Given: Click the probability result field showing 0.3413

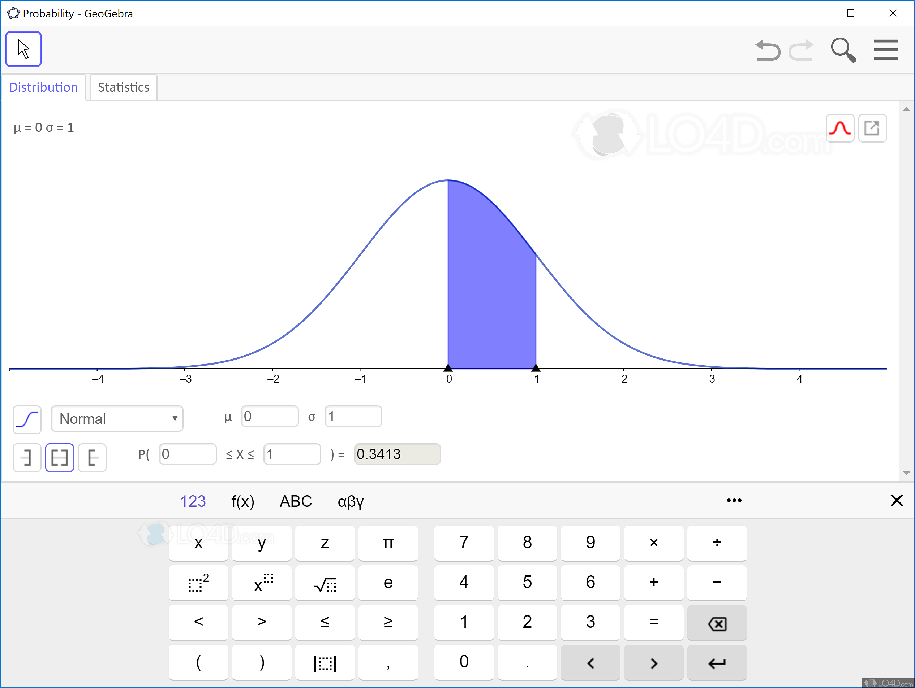Looking at the screenshot, I should [x=397, y=454].
